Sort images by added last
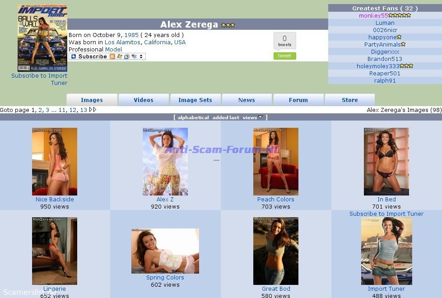442x298 pixels. click(x=226, y=118)
